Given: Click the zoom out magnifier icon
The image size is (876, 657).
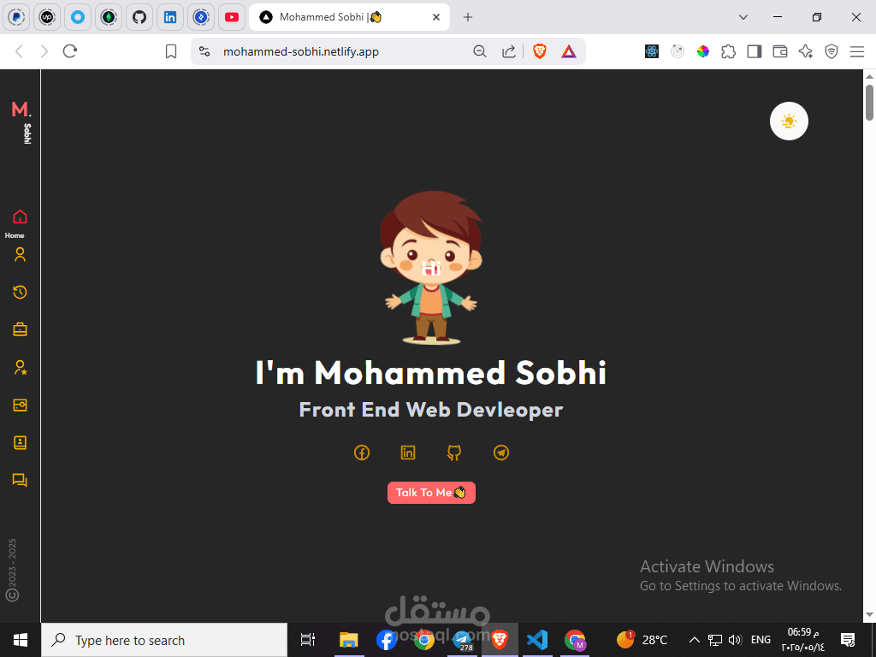Looking at the screenshot, I should coord(480,51).
